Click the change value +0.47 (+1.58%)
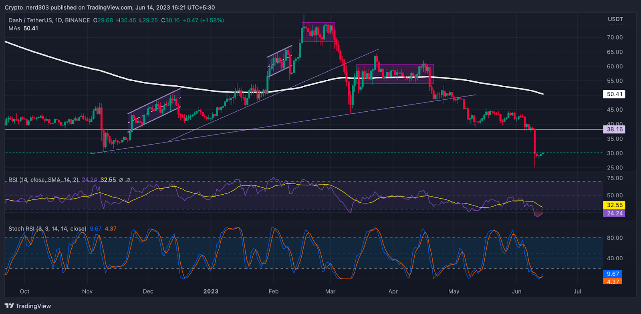This screenshot has width=641, height=314. (x=204, y=20)
